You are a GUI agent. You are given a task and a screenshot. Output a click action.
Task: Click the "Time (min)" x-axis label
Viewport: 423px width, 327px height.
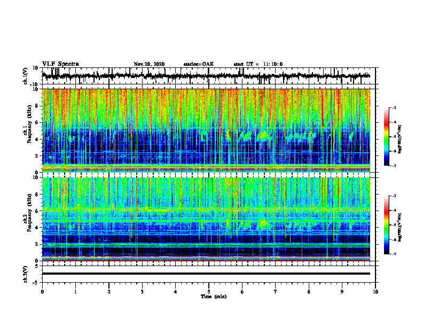(214, 297)
